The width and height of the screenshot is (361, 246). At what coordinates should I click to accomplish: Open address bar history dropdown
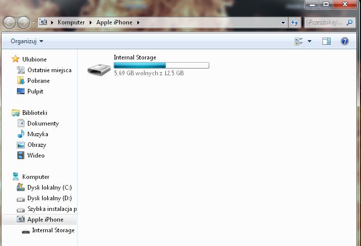(283, 22)
